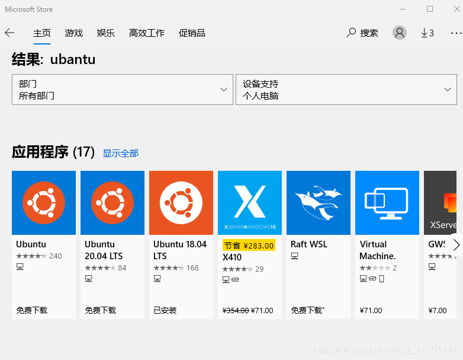463x360 pixels.
Task: Maximize the Microsoft Store window
Action: 430,9
